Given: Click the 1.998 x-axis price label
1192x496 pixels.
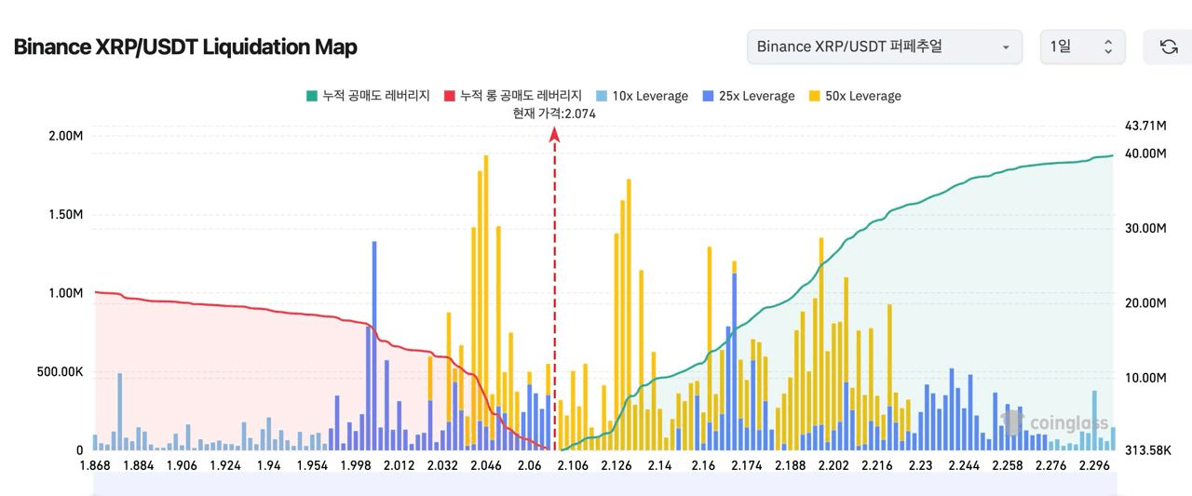Looking at the screenshot, I should 356,465.
